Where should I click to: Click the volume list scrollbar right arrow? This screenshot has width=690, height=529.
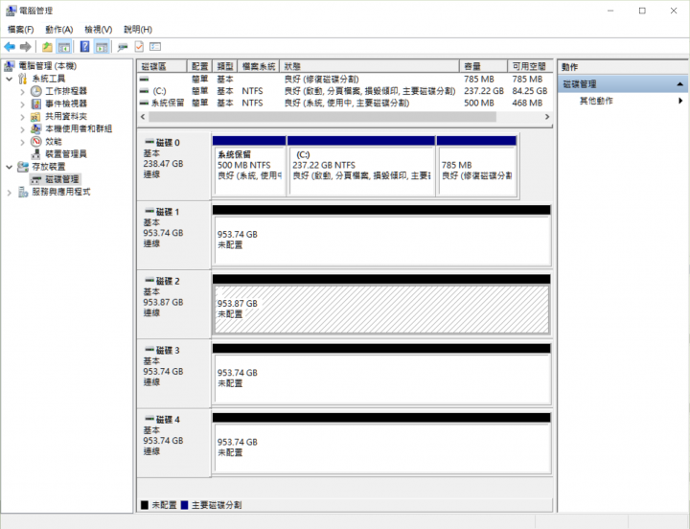tap(547, 117)
